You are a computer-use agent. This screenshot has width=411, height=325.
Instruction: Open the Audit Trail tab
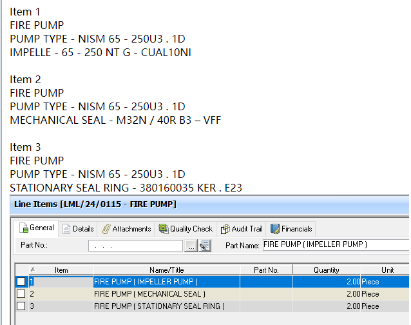click(241, 229)
